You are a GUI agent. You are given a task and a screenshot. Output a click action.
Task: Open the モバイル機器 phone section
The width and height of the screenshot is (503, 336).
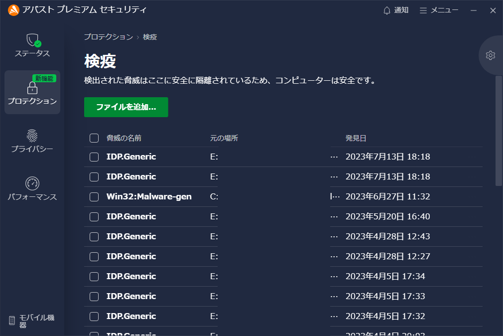click(32, 321)
